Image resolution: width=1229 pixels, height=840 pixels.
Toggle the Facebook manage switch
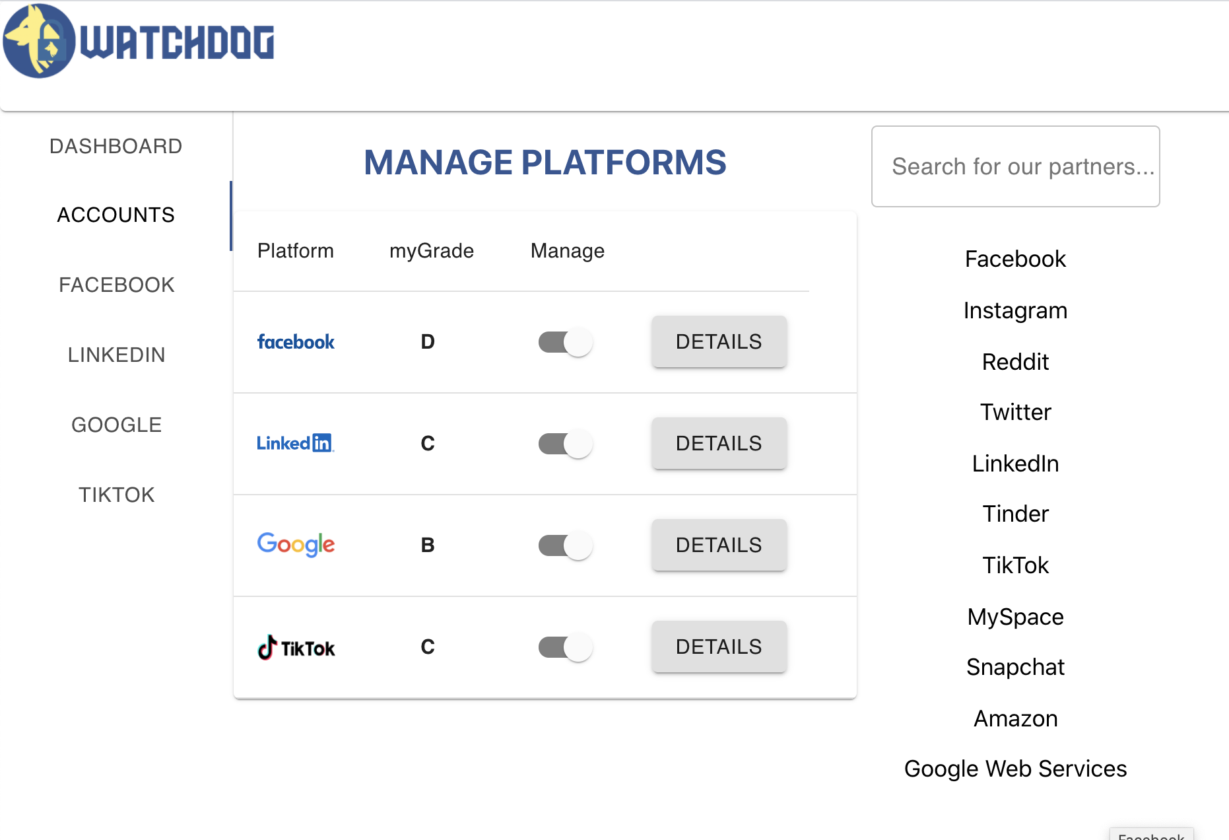click(x=566, y=342)
